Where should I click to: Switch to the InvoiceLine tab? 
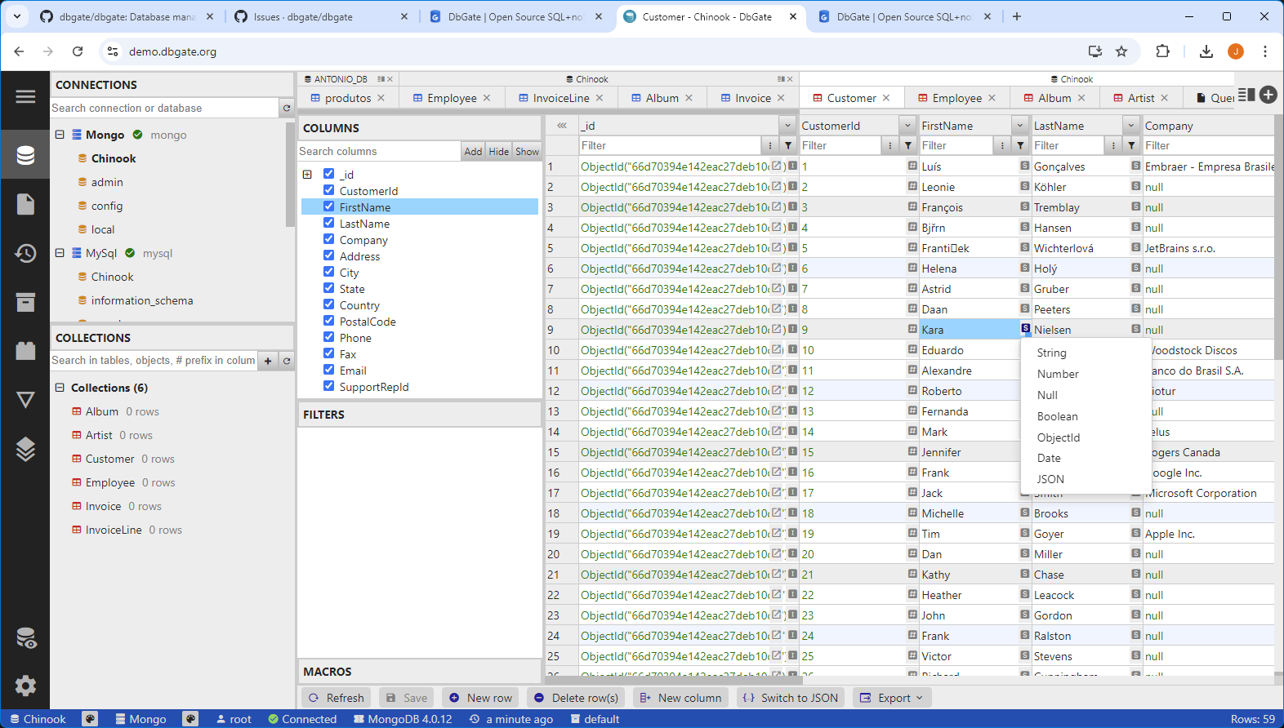click(561, 98)
